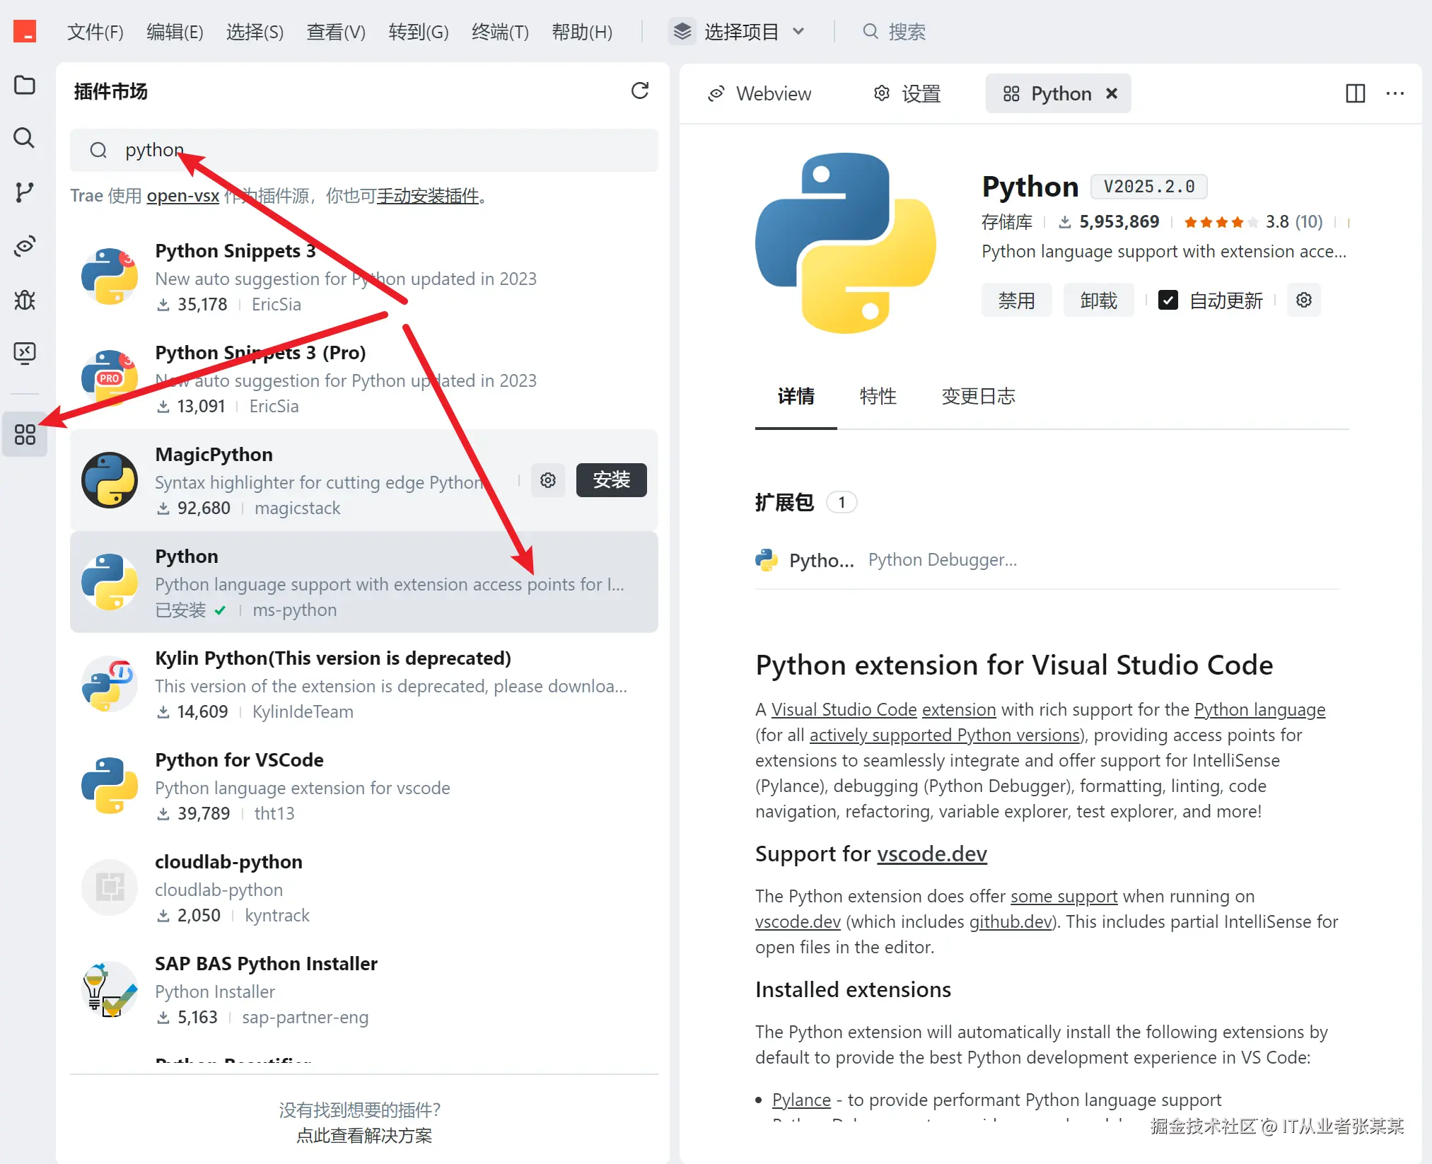
Task: Close the Python editor tab
Action: coord(1112,93)
